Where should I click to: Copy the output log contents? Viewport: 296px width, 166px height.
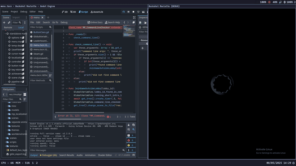pyautogui.click(x=133, y=125)
